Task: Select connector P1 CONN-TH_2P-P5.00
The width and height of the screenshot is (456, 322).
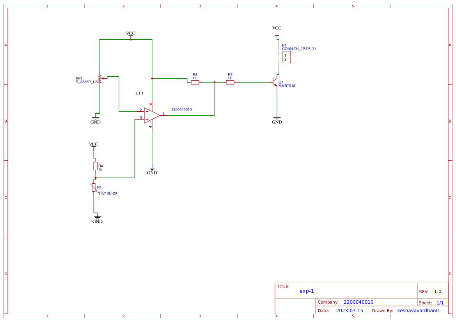Action: [286, 58]
